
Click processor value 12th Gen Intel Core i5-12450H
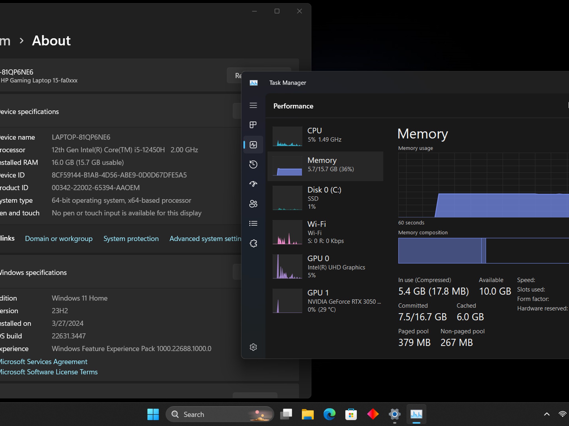click(125, 150)
